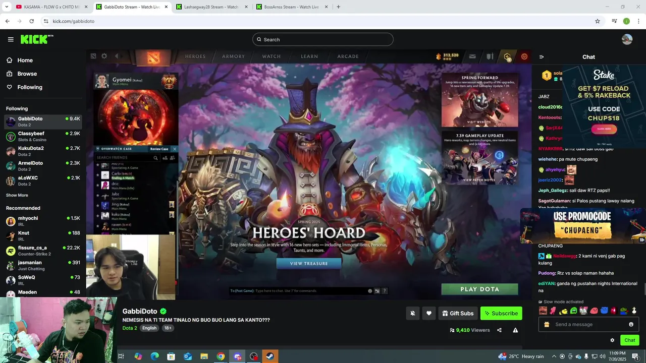Click the gift icon in message box
Screen dimensions: 646x363
(x=547, y=324)
